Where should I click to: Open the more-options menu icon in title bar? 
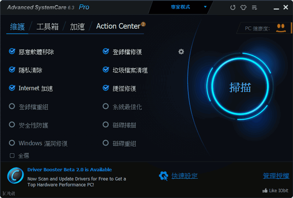click(x=255, y=7)
